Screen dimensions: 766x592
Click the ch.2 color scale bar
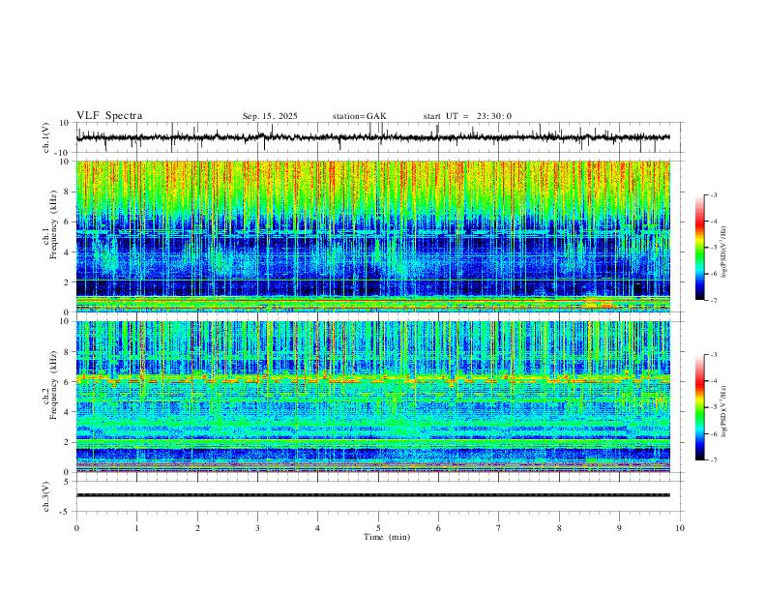(x=699, y=407)
